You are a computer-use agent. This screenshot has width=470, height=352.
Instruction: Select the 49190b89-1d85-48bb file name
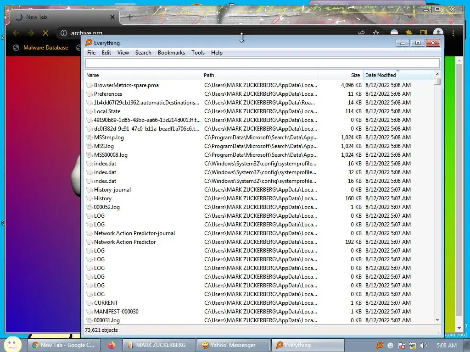click(x=147, y=120)
